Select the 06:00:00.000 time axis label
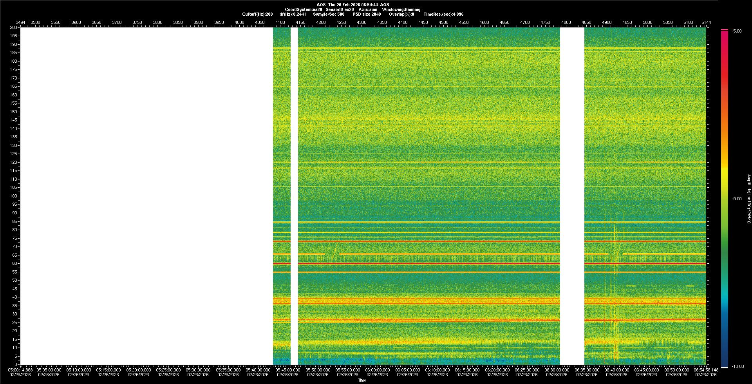The width and height of the screenshot is (752, 384). (378, 370)
